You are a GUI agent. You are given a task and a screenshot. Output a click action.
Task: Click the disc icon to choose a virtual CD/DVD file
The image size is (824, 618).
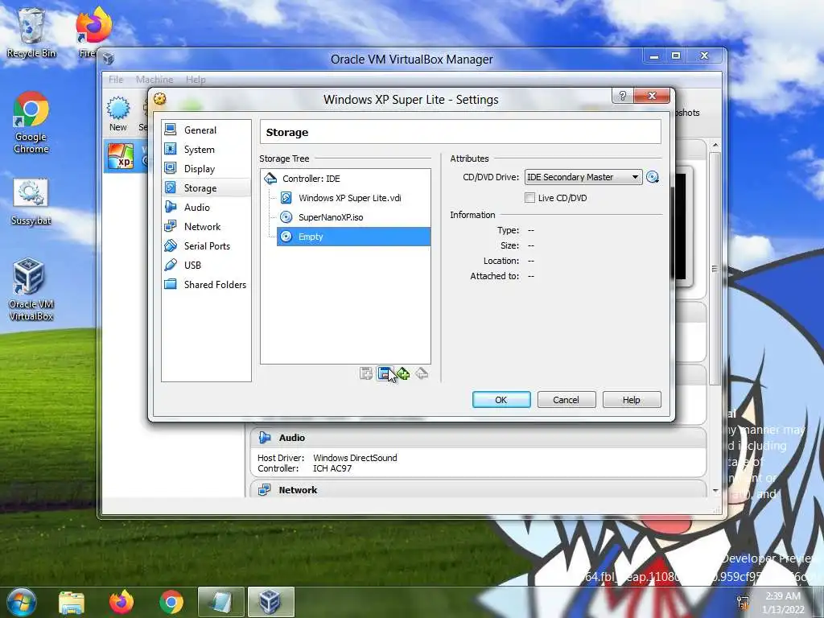pyautogui.click(x=652, y=177)
